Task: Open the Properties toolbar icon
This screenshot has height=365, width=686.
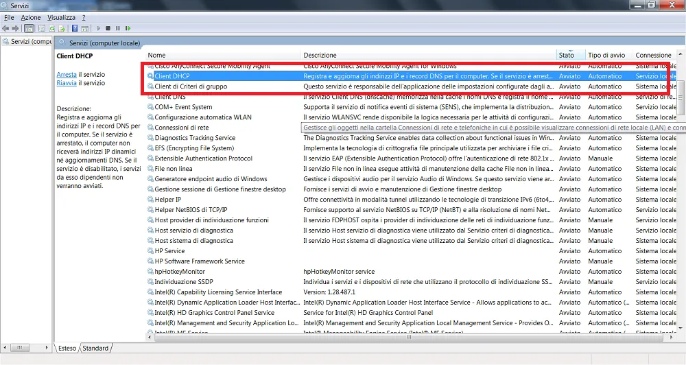Action: point(42,28)
